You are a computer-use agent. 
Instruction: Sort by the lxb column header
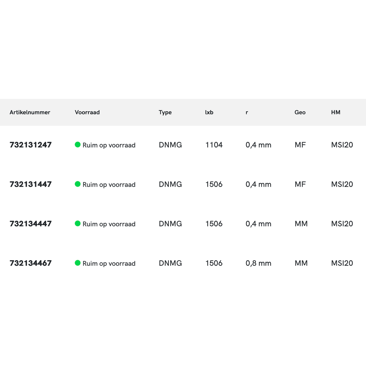(209, 112)
